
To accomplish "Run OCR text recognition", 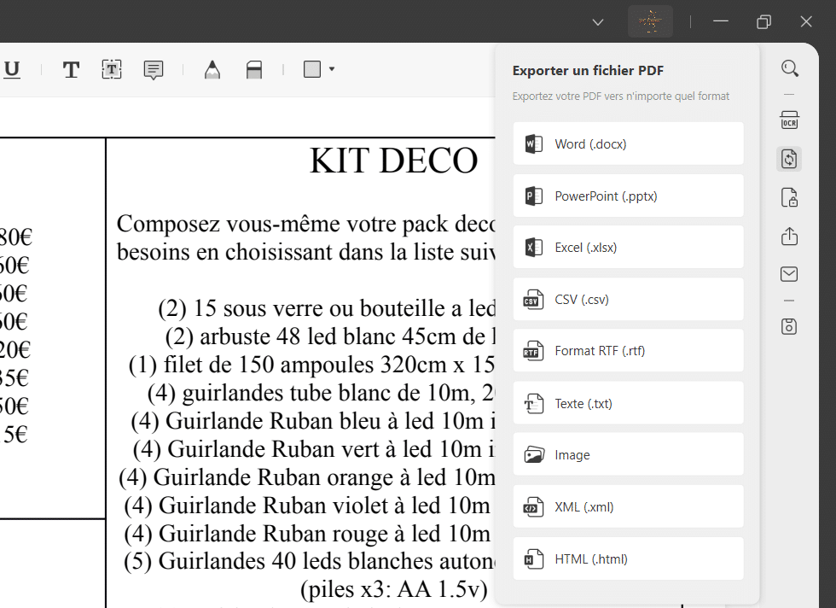I will (790, 120).
